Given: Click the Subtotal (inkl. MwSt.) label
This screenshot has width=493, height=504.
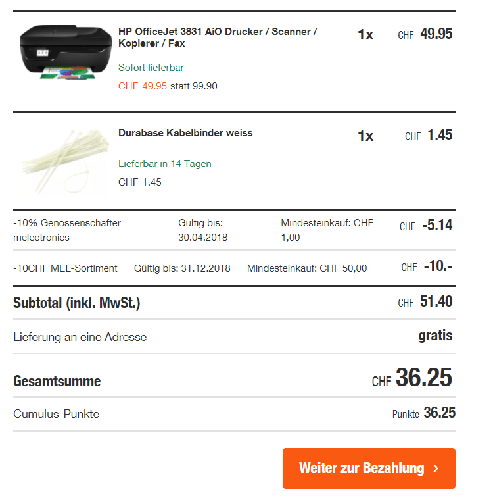Looking at the screenshot, I should click(76, 303).
